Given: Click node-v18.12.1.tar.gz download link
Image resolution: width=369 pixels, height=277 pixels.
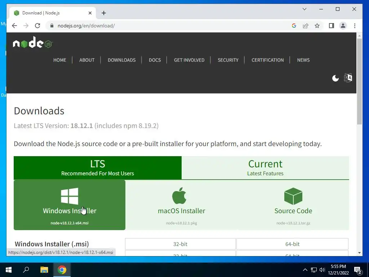Looking at the screenshot, I should click(x=293, y=223).
